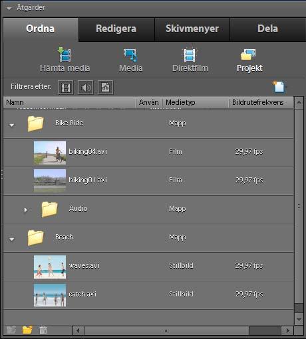Collapse the Beach folder

point(12,239)
